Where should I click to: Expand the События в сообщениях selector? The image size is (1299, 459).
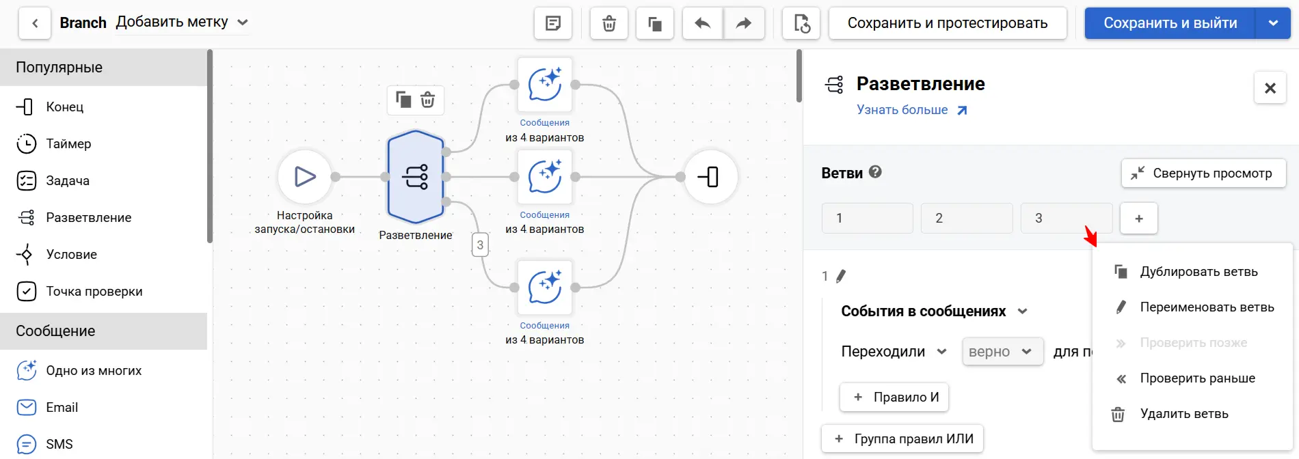(1022, 311)
